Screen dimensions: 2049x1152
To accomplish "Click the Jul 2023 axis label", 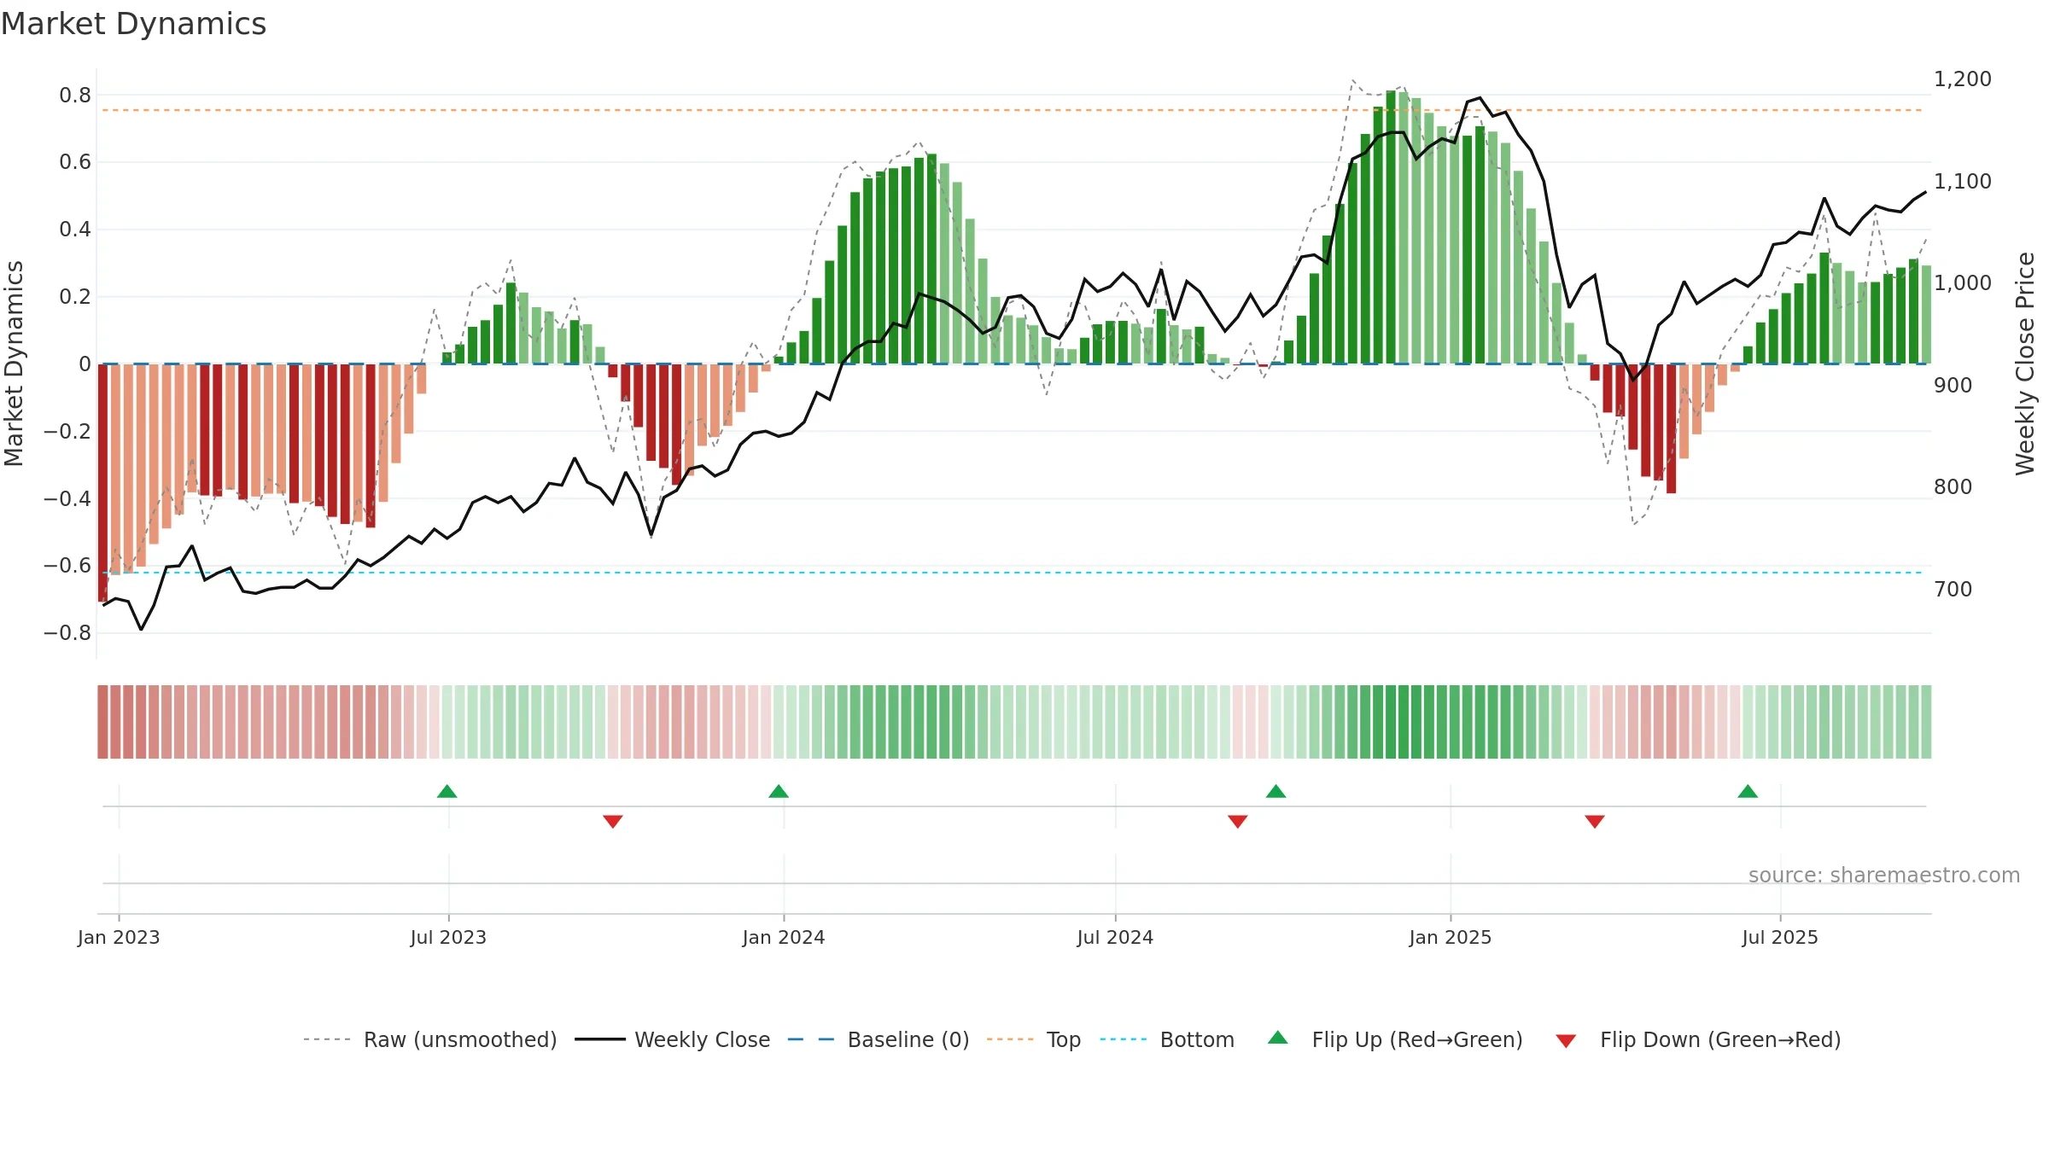I will click(x=448, y=937).
